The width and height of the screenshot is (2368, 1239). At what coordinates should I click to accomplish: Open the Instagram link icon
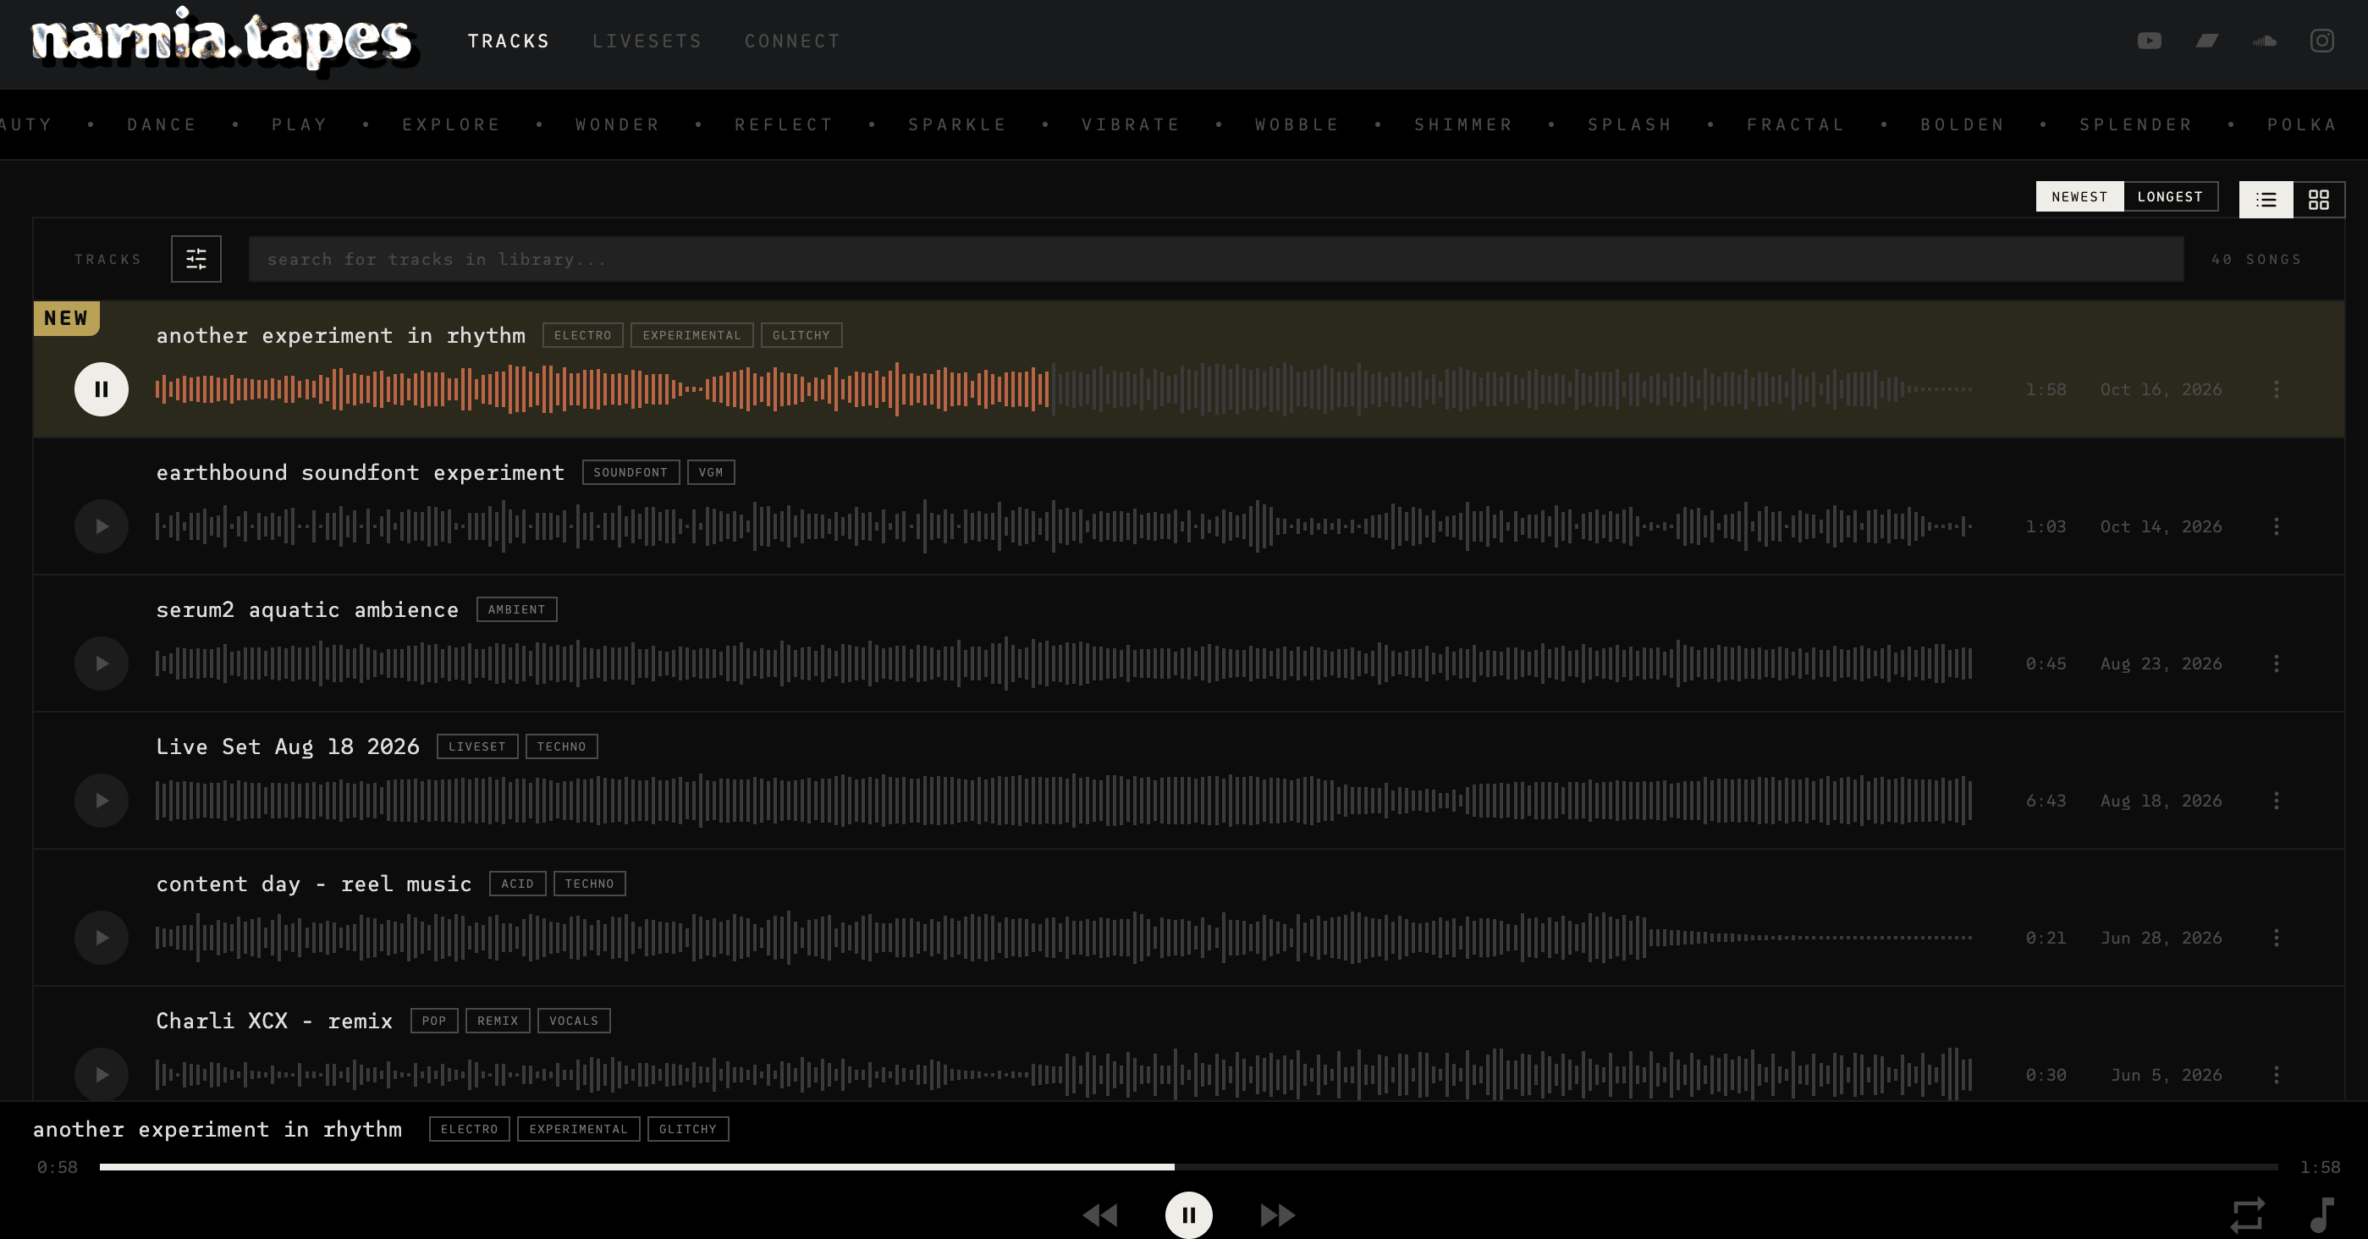(2322, 41)
